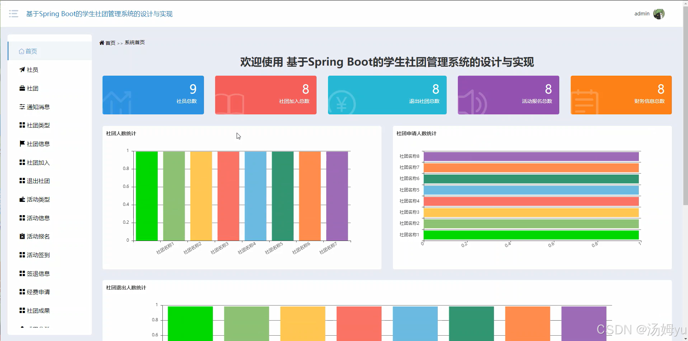The width and height of the screenshot is (688, 341).
Task: Click the bright green 社团名称1 bar in 社团人数统计
Action: click(x=147, y=196)
